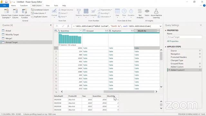Select the Annual Target query
This screenshot has width=206, height=116.
pyautogui.click(x=26, y=42)
